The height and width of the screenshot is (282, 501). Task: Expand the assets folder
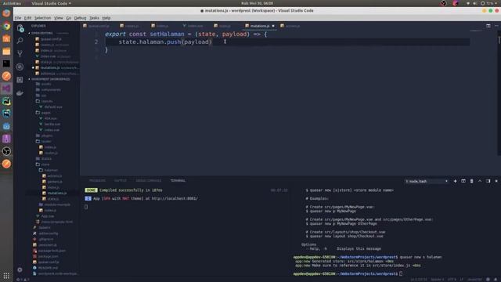(46, 84)
